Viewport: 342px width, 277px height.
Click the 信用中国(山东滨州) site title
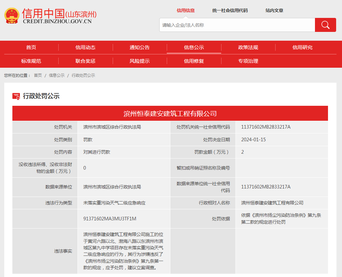[x=59, y=14]
